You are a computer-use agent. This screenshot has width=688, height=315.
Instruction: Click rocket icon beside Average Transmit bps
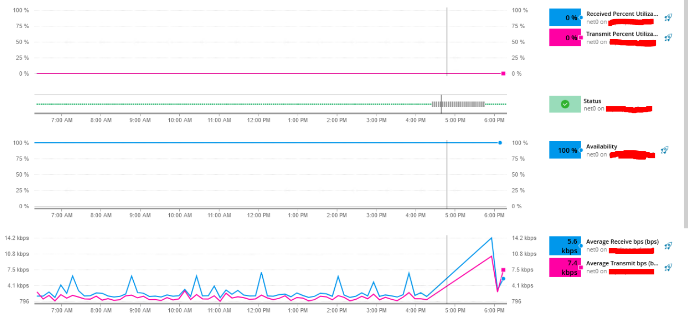tap(668, 267)
